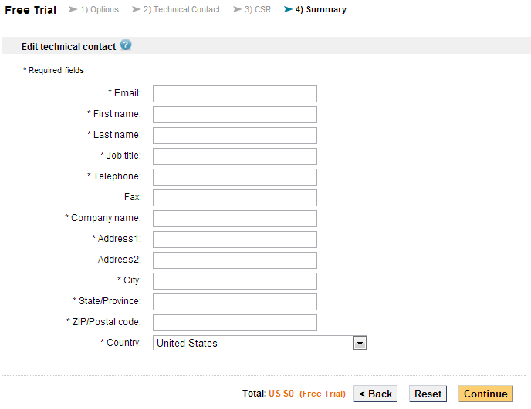
Task: Click the Reset button
Action: point(428,394)
